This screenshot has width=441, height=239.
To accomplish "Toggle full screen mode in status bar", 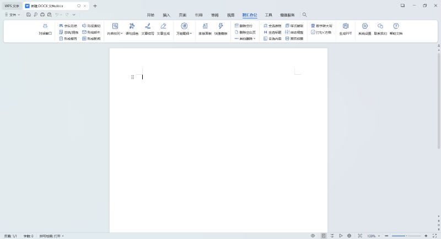I will click(x=434, y=236).
